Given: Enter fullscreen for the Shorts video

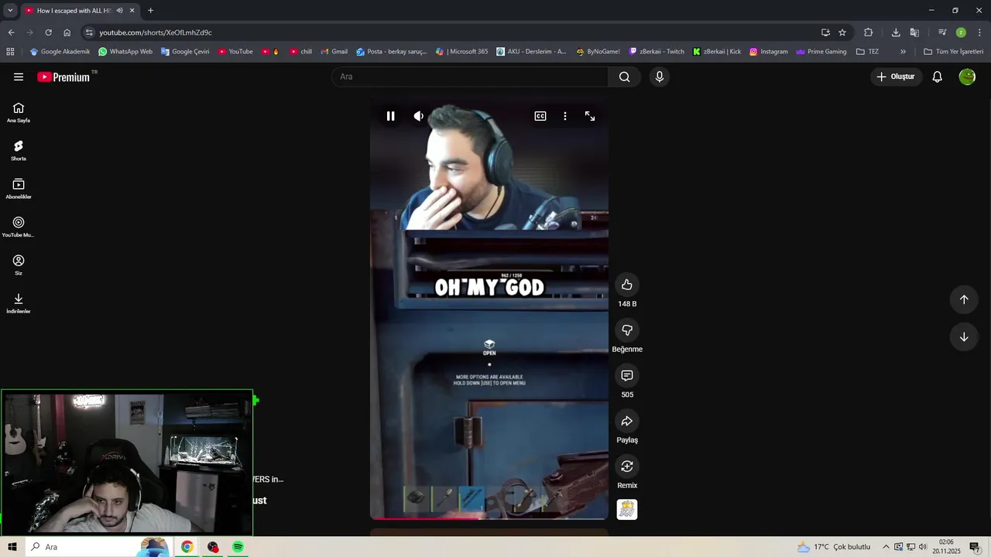Looking at the screenshot, I should point(590,116).
